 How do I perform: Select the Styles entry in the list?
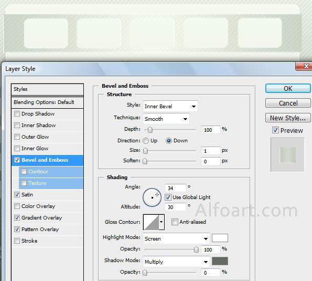click(x=47, y=89)
